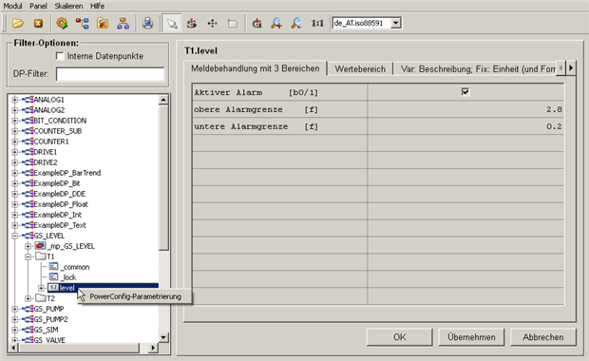Click the zoom in magnifier icon

tap(276, 24)
